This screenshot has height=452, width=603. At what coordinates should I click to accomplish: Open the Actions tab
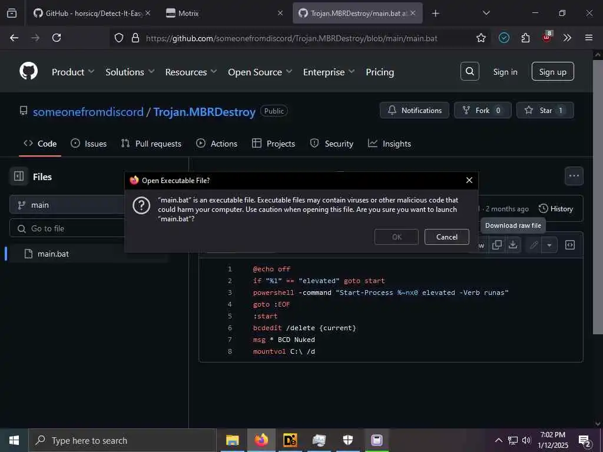click(217, 144)
